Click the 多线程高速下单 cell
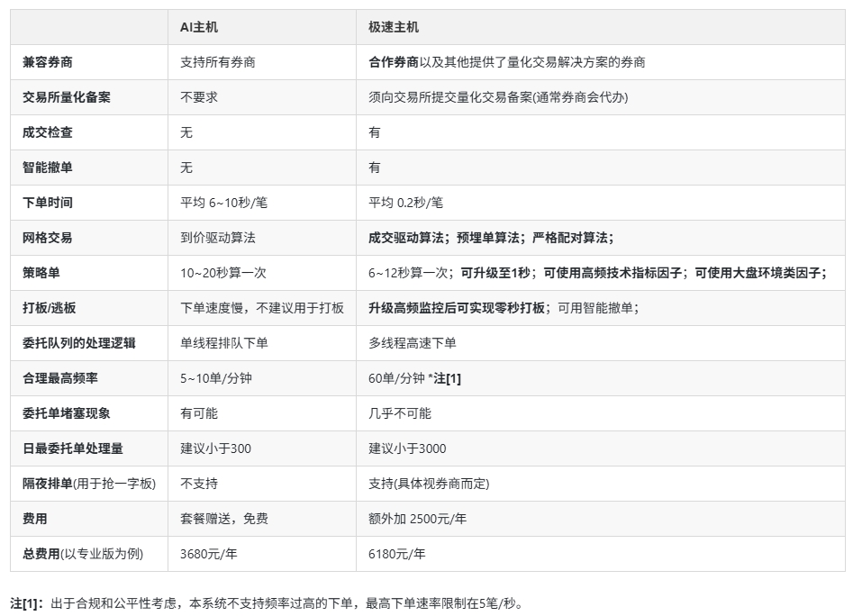Screen dimensions: 853x616 coord(413,343)
